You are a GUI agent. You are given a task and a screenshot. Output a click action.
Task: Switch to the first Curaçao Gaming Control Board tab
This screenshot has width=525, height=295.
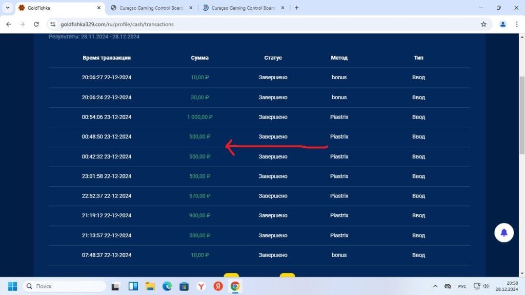click(x=151, y=8)
